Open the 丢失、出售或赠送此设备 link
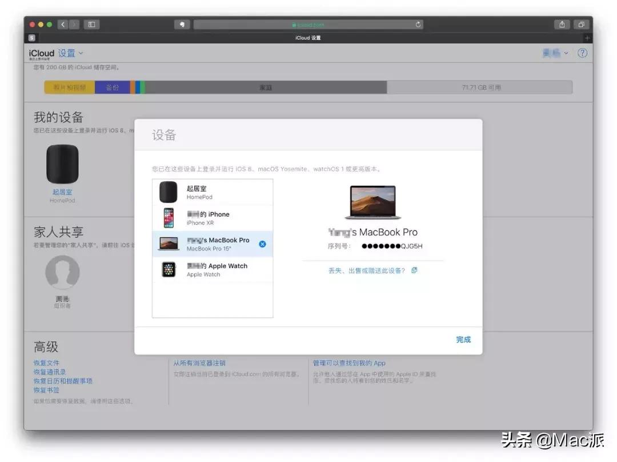Viewport: 617px width, 462px height. click(x=366, y=269)
